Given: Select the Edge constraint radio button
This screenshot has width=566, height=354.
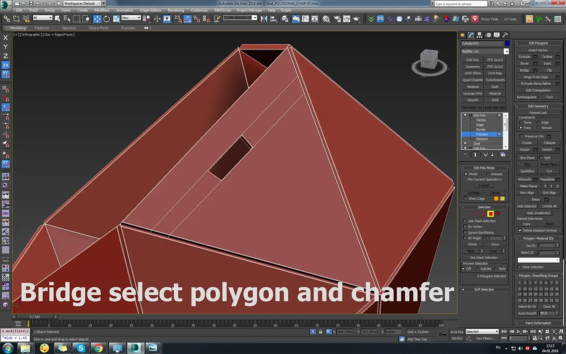Looking at the screenshot, I should coord(538,123).
